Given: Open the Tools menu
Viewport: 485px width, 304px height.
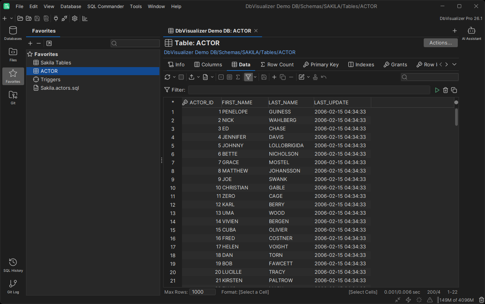Looking at the screenshot, I should point(136,6).
